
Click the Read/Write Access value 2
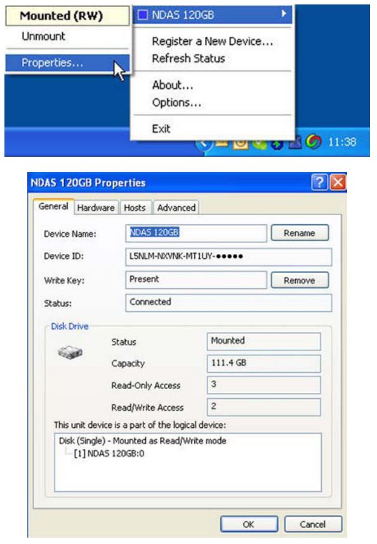(264, 407)
